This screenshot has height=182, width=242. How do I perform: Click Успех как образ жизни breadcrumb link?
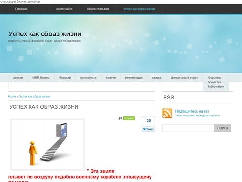35,96
